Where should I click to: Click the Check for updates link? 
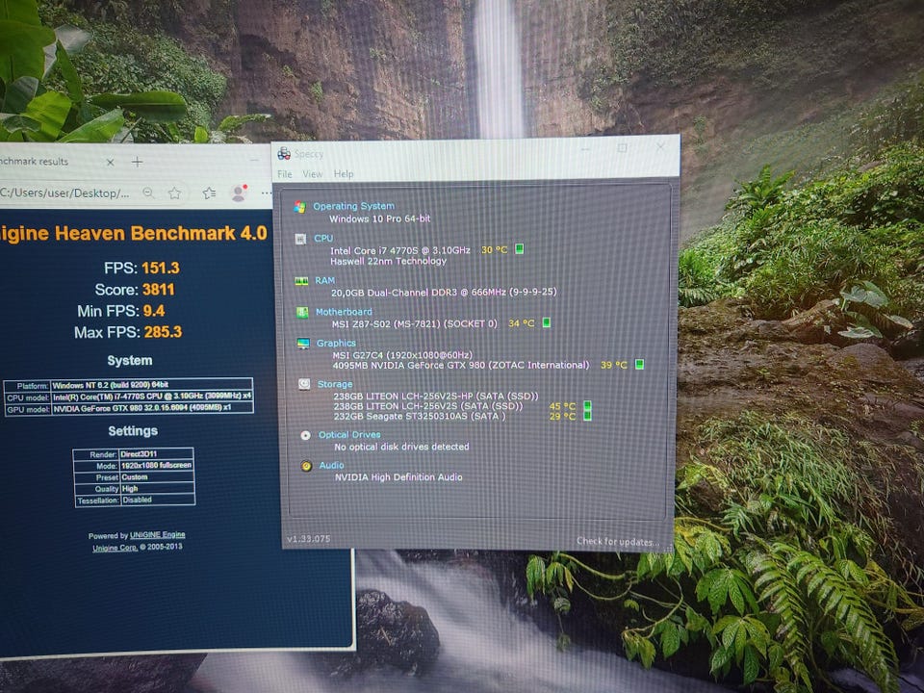tap(617, 541)
